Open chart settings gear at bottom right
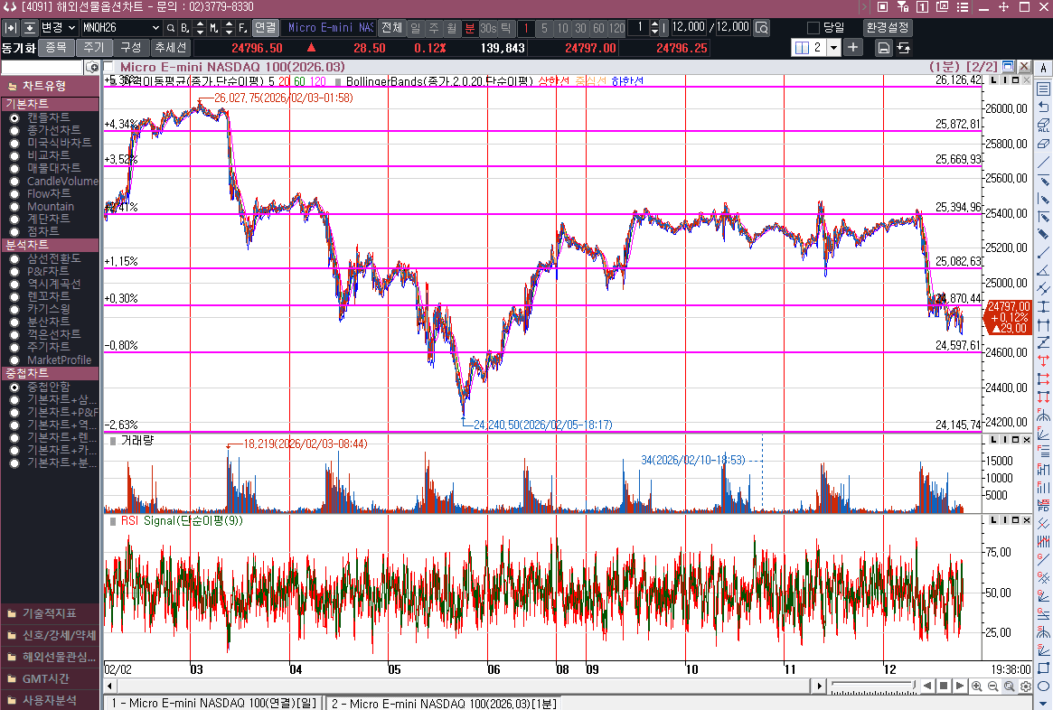 [1026, 687]
